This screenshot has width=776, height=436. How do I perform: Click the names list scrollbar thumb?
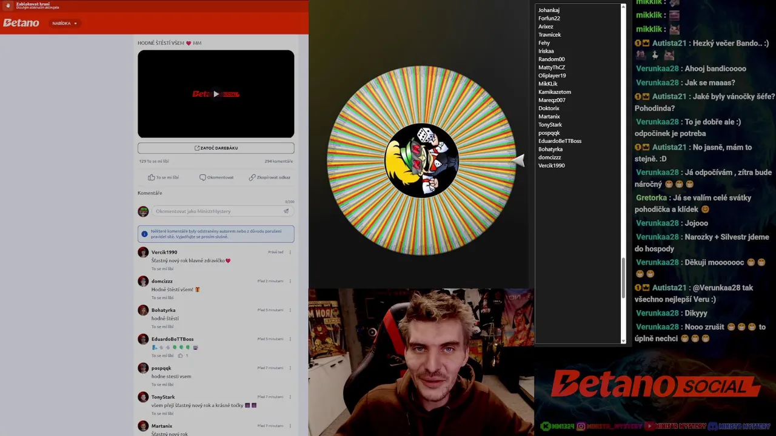click(623, 277)
